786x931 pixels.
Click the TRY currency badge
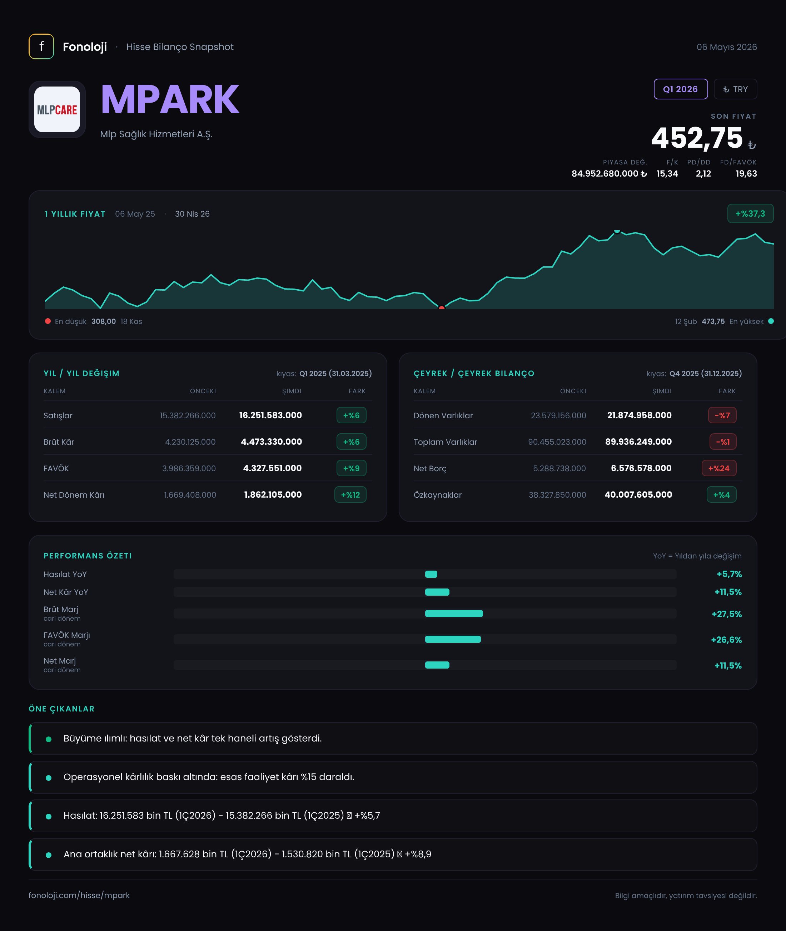tap(735, 89)
